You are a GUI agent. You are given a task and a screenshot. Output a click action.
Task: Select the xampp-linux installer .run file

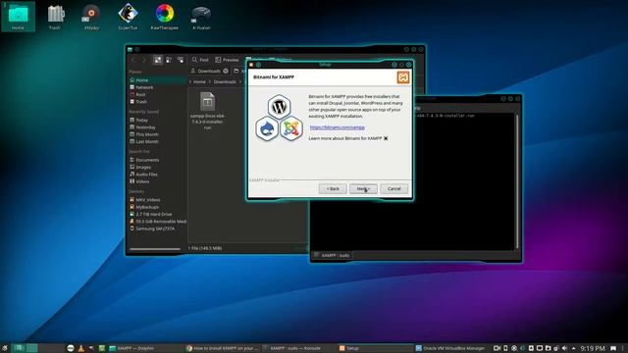point(207,111)
